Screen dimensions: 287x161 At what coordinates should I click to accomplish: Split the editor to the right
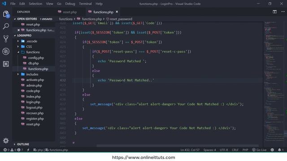coord(274,12)
